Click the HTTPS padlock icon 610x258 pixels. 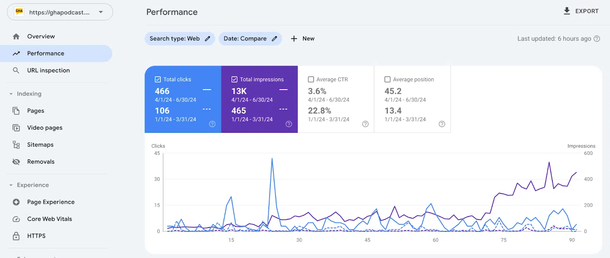click(x=16, y=236)
